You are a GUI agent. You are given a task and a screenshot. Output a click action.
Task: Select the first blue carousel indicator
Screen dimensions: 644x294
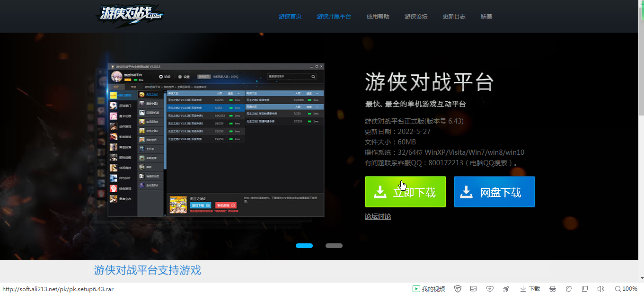tap(304, 246)
